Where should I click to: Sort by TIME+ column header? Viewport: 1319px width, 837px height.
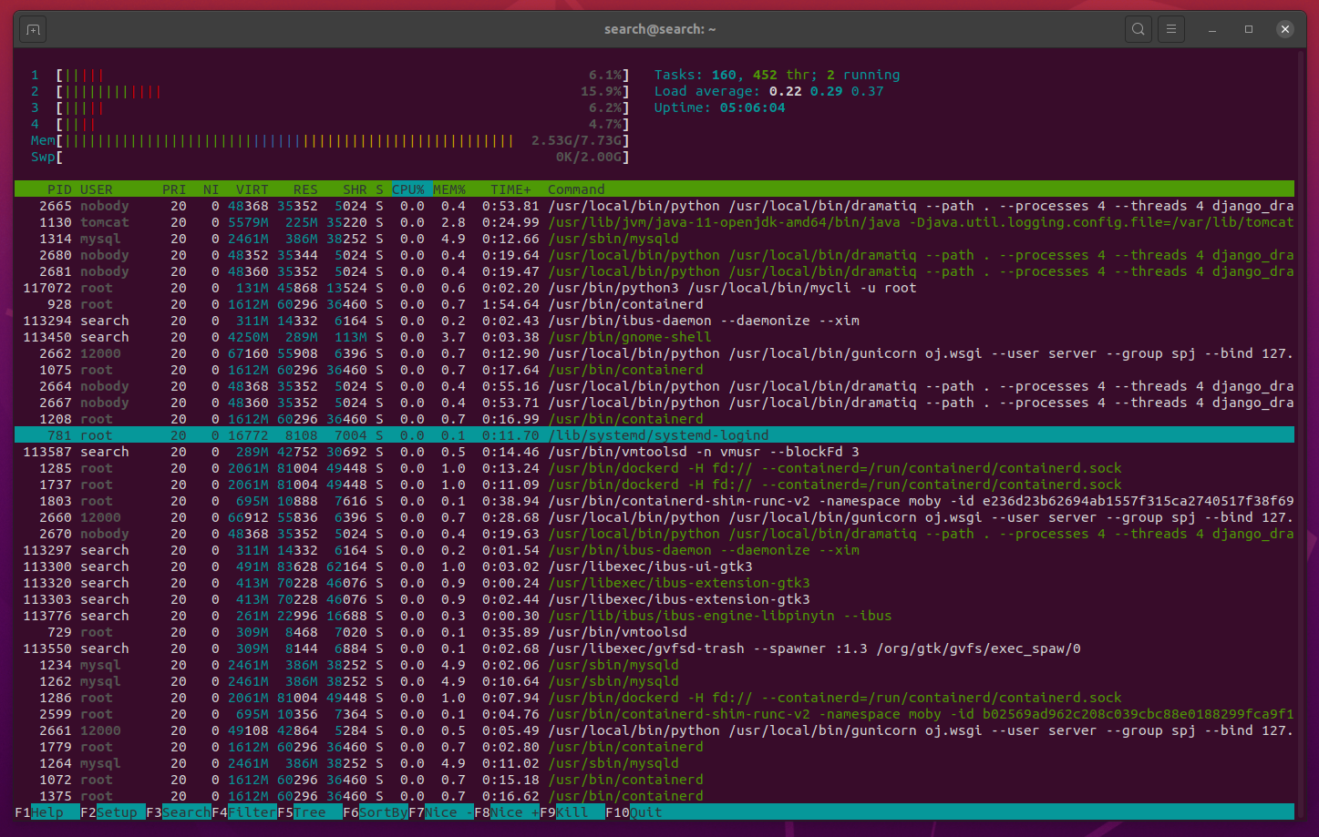pyautogui.click(x=510, y=189)
